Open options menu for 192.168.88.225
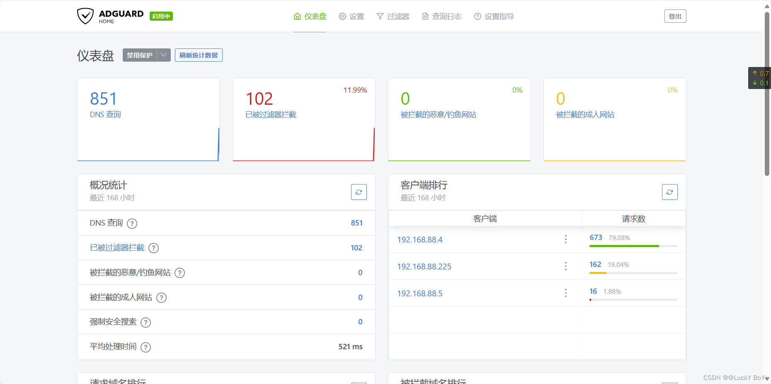This screenshot has height=384, width=771. tap(565, 266)
